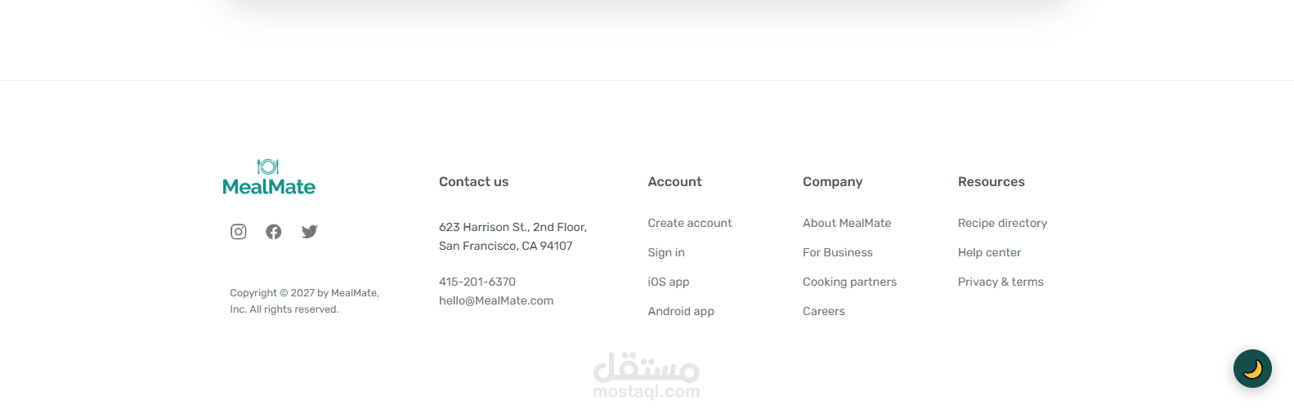The image size is (1294, 409).
Task: Open the Create account link
Action: click(689, 223)
